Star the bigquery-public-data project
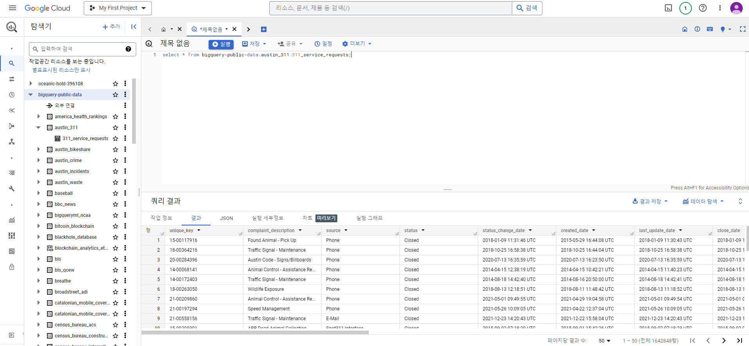The image size is (749, 346). click(x=115, y=95)
